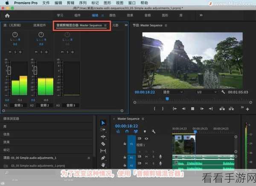The width and height of the screenshot is (256, 186).
Task: Solo track A1 in timeline header
Action: click(x=153, y=157)
